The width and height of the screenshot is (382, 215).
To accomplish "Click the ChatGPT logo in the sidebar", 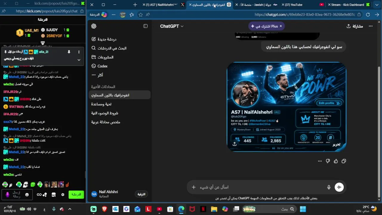I will click(94, 26).
